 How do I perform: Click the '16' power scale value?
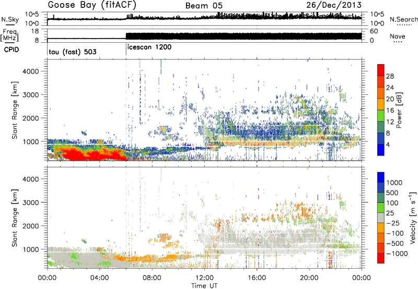click(390, 111)
